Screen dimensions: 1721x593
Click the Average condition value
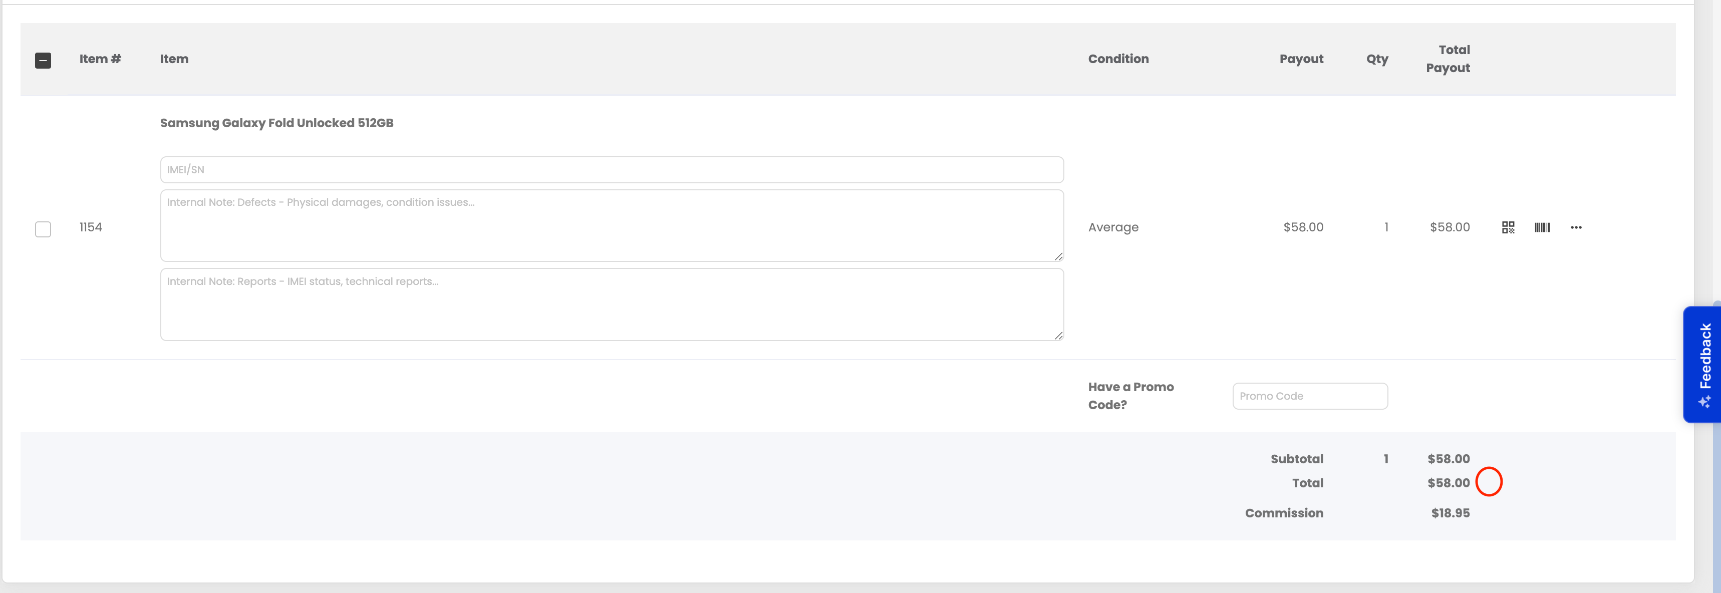click(1113, 227)
